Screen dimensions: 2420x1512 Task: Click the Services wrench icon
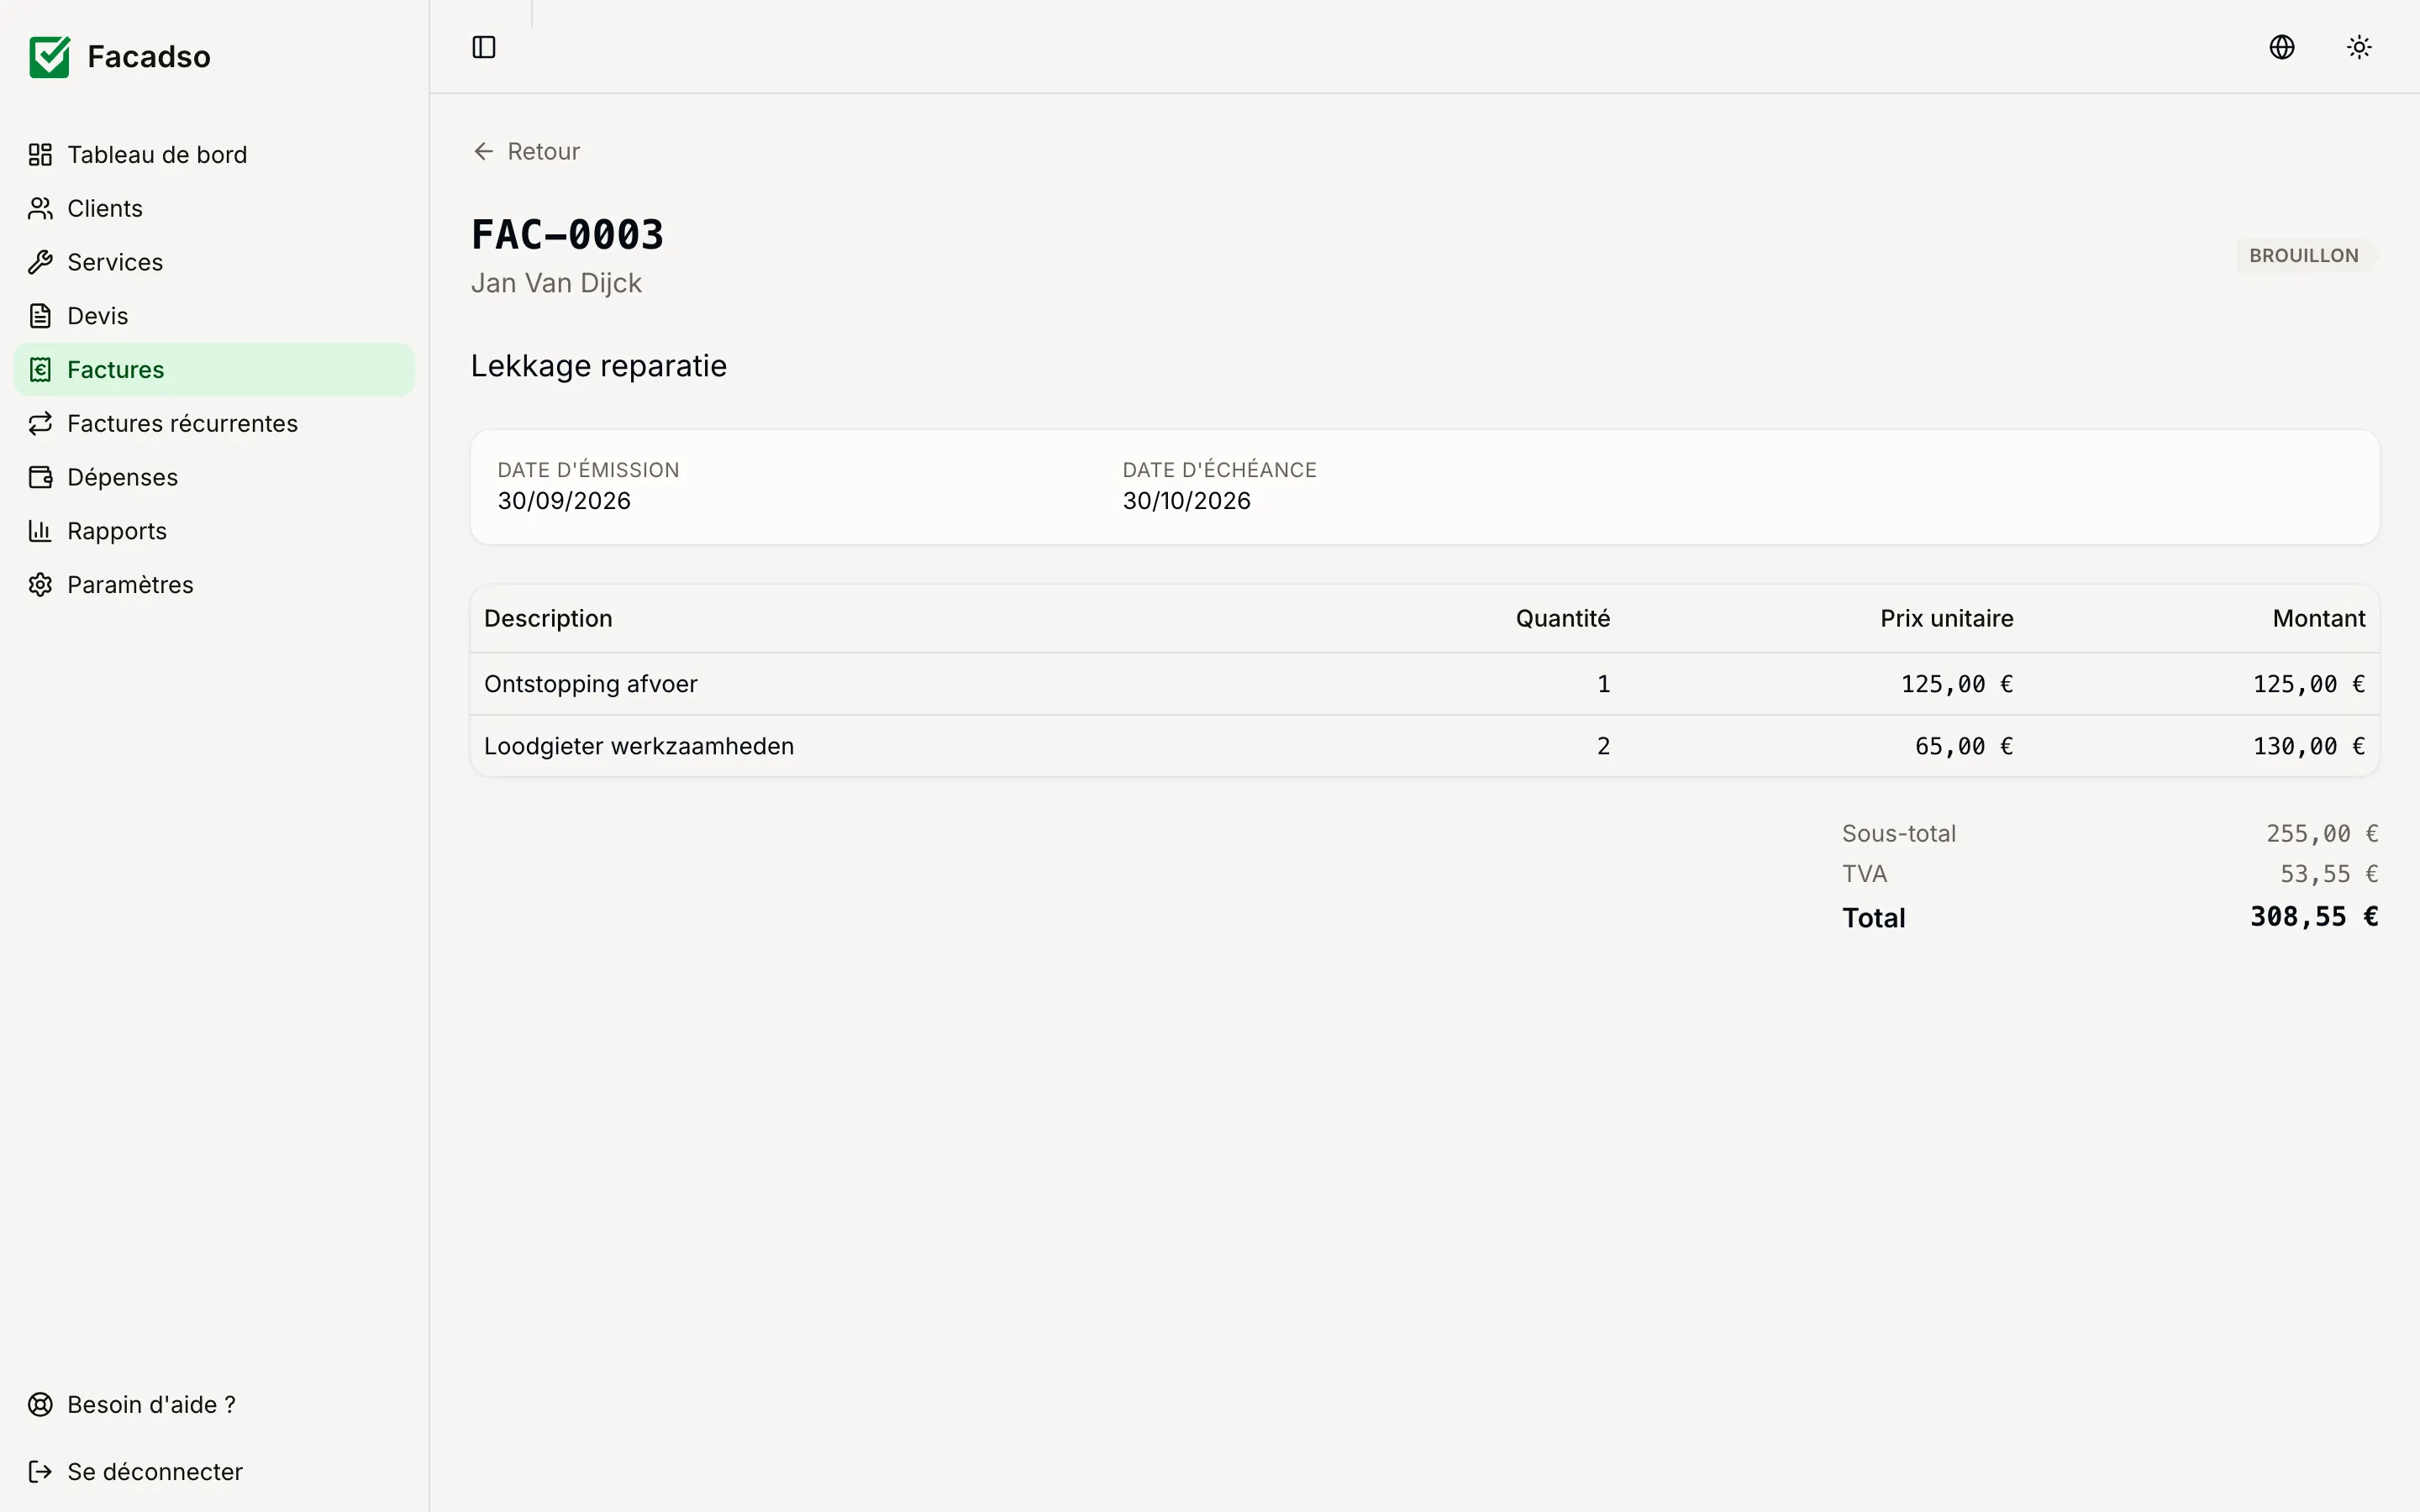(40, 262)
